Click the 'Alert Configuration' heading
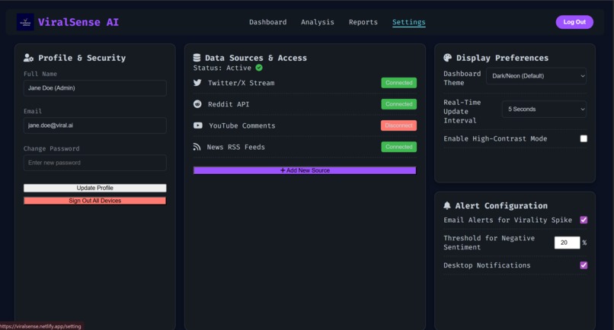614x330 pixels. point(501,205)
